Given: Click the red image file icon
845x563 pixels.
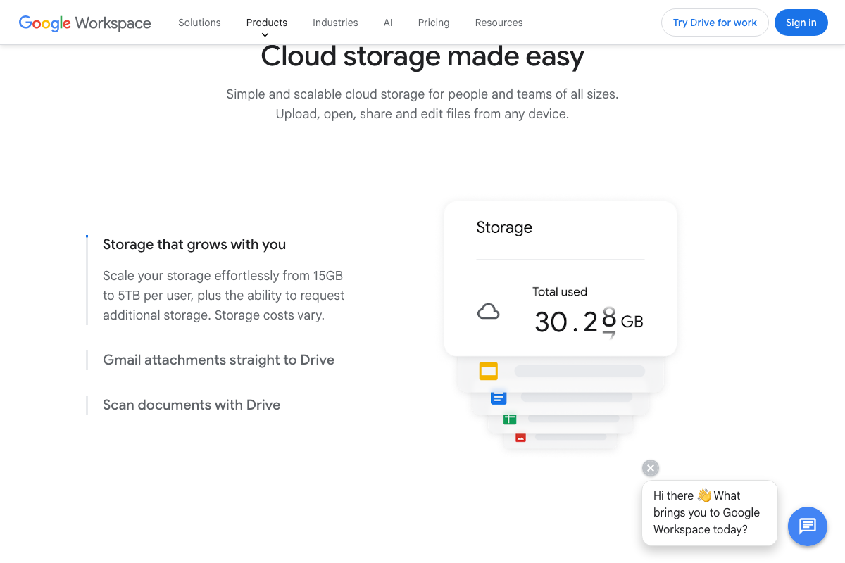Looking at the screenshot, I should tap(520, 437).
